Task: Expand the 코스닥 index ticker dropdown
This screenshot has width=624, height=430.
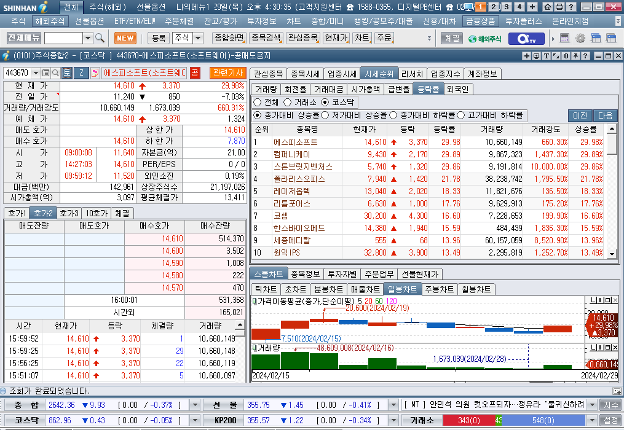Action: pyautogui.click(x=195, y=420)
